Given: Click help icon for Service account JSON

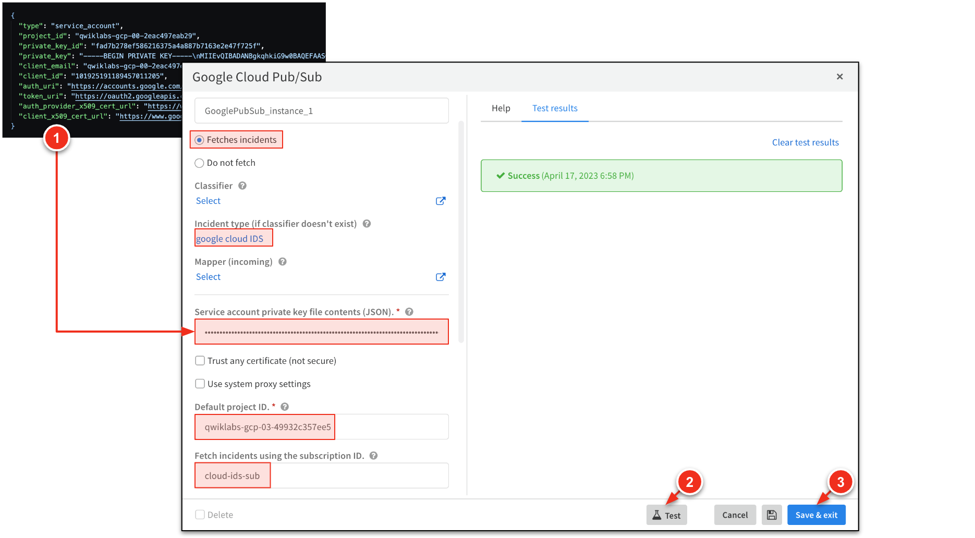Looking at the screenshot, I should 409,312.
